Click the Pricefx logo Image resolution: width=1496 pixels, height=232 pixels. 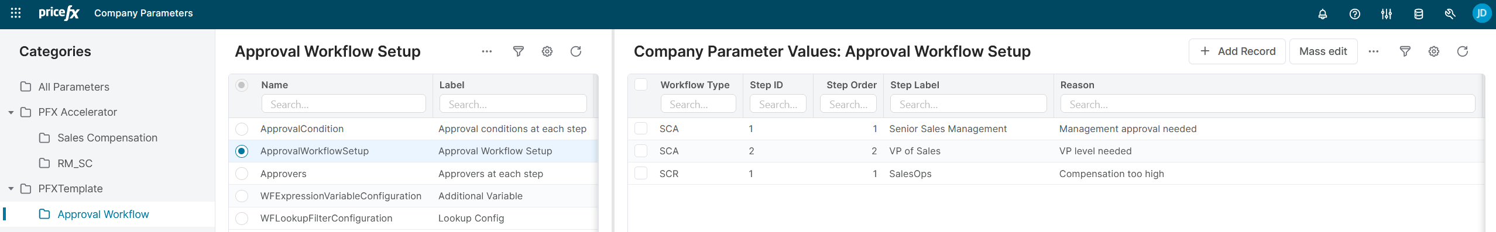coord(59,13)
